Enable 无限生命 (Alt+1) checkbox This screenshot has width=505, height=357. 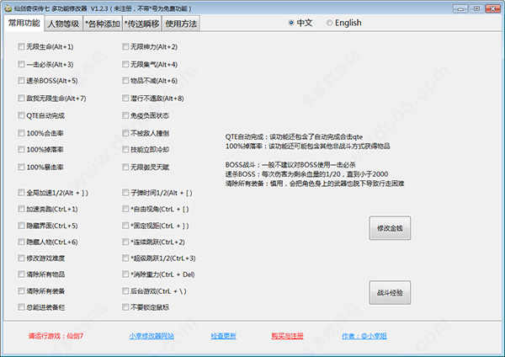(21, 46)
